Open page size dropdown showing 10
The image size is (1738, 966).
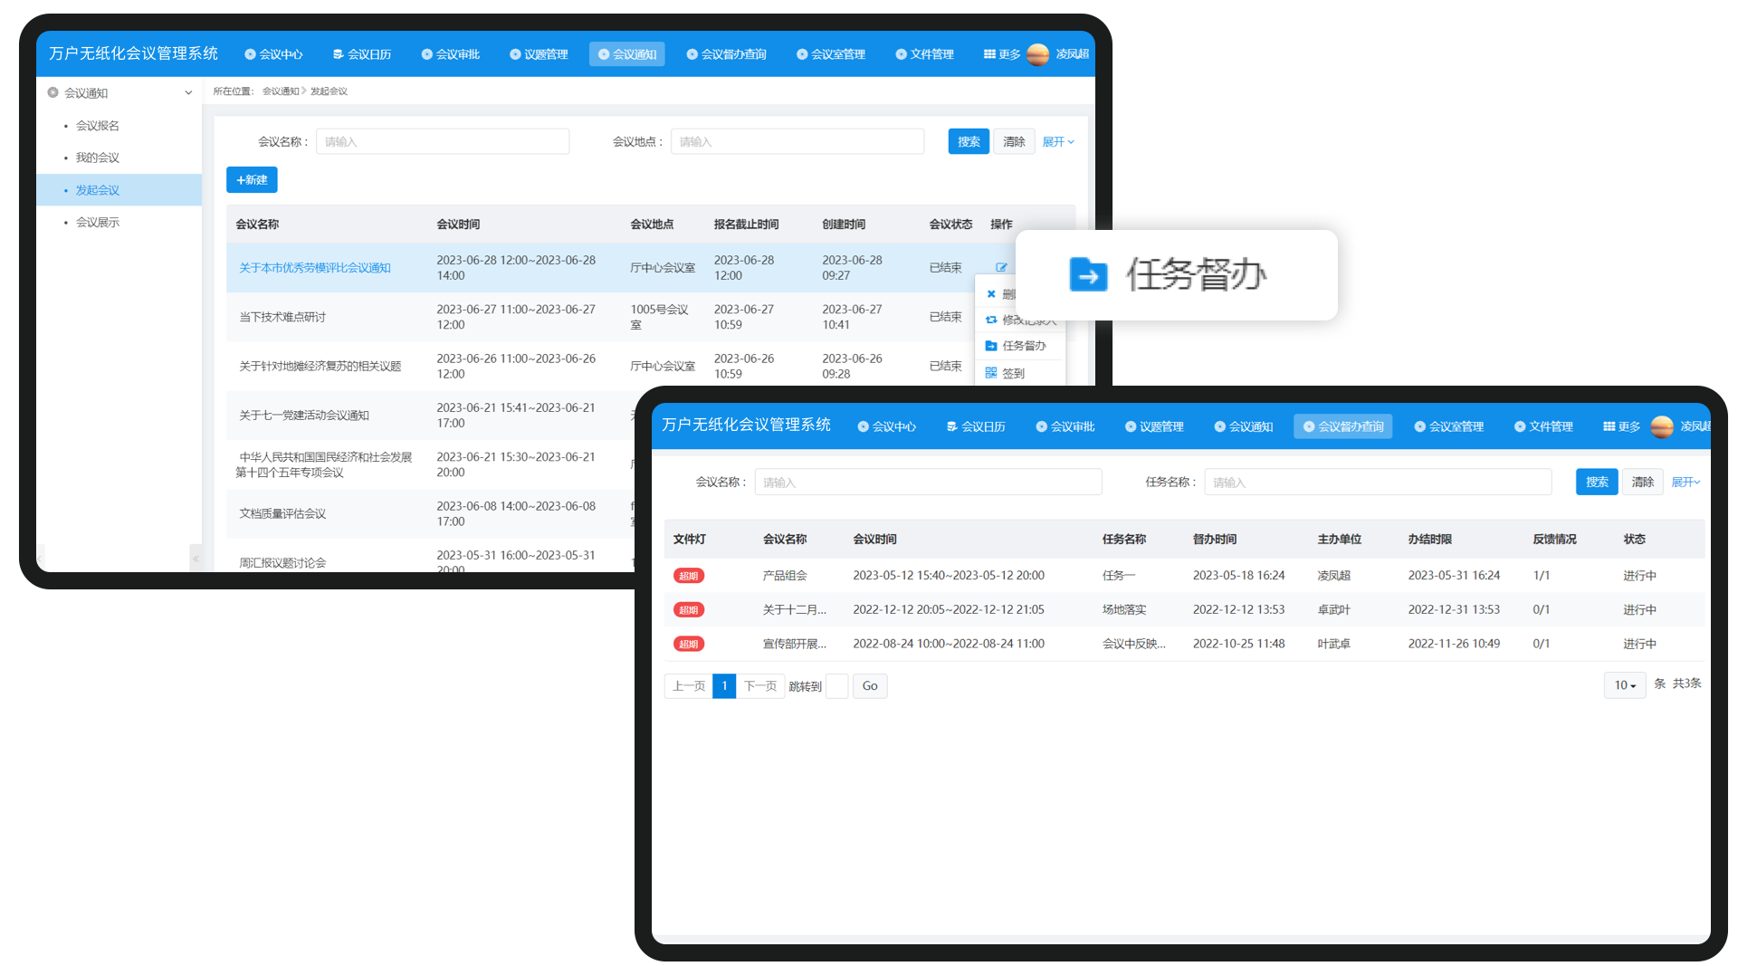tap(1625, 685)
